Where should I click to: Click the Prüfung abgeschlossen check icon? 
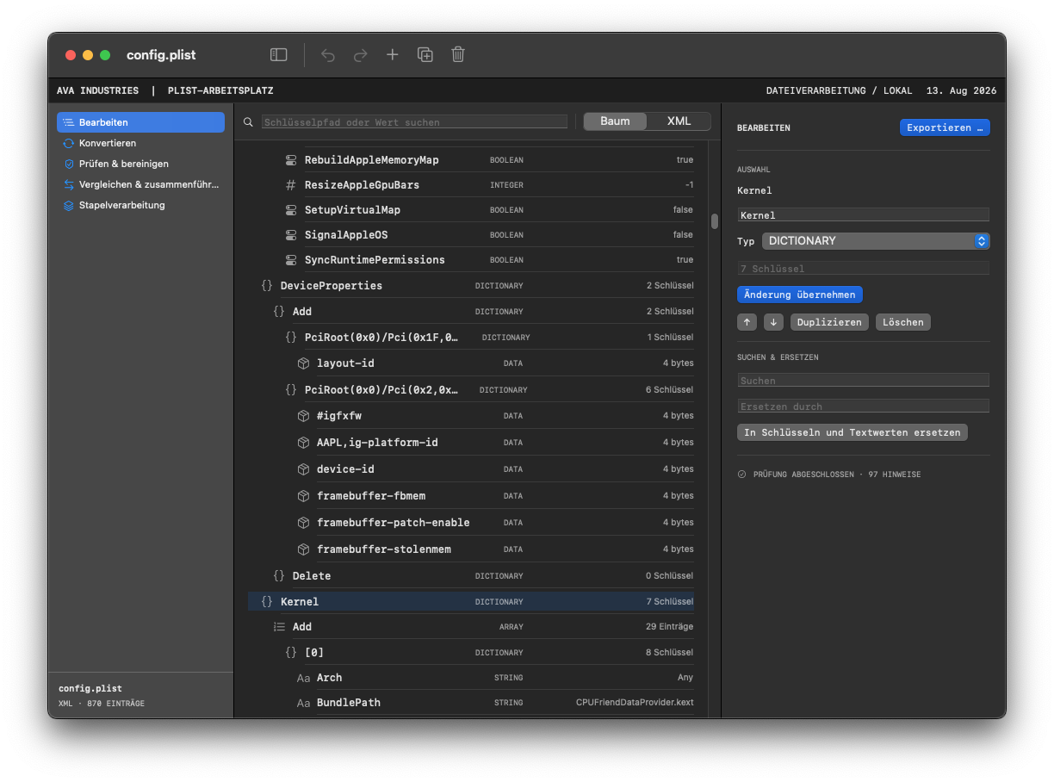point(741,475)
